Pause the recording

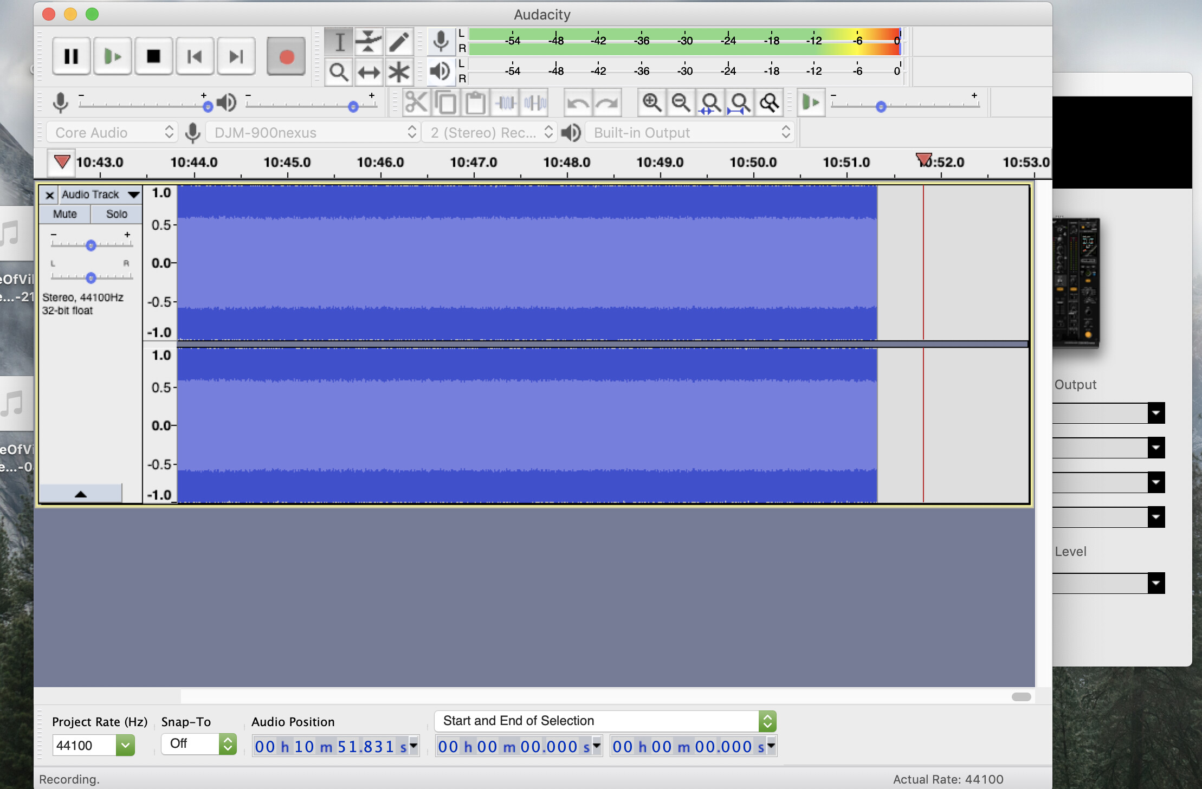[x=71, y=56]
